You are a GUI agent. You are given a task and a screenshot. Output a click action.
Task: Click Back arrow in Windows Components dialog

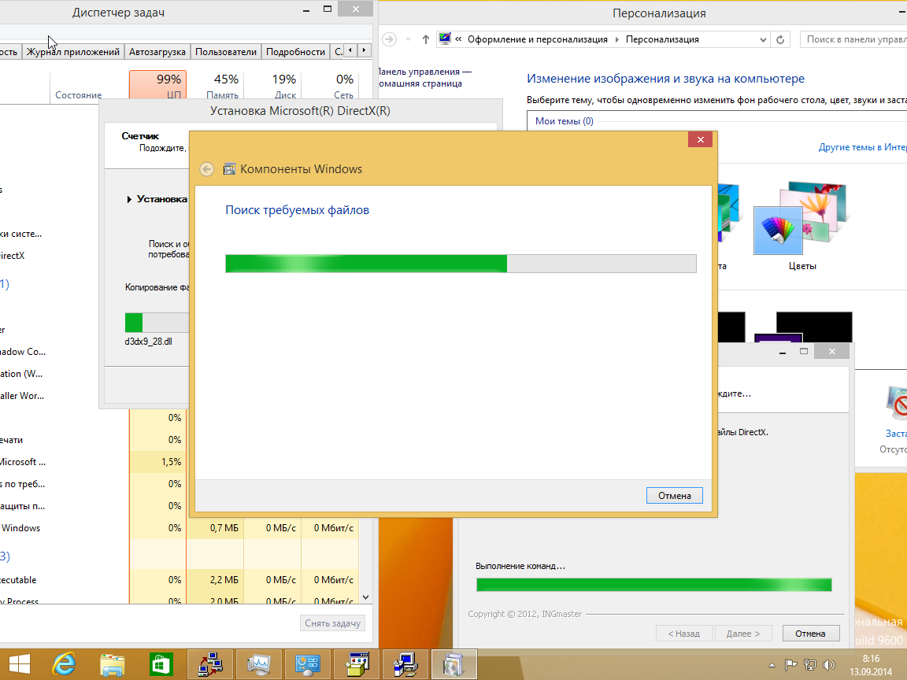pyautogui.click(x=206, y=169)
